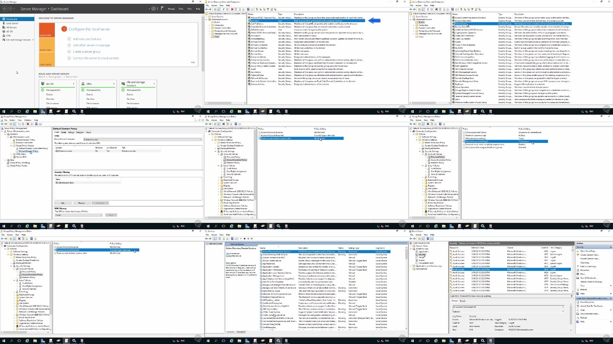
Task: Click the refresh icon in Server Manager header
Action: click(x=154, y=9)
